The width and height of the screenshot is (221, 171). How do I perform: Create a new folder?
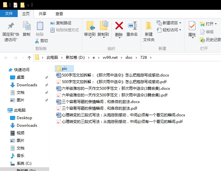[149, 32]
